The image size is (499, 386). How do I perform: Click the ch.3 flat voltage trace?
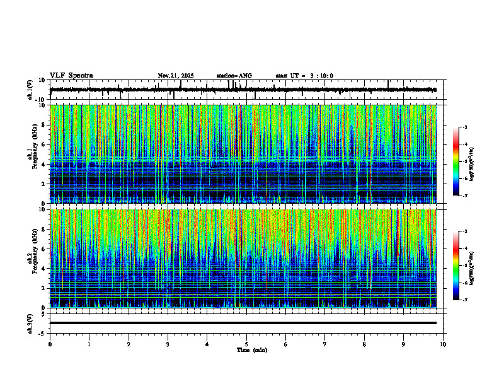tap(243, 323)
